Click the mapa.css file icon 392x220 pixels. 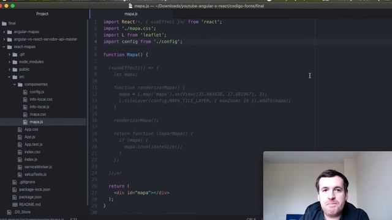[x=25, y=114]
